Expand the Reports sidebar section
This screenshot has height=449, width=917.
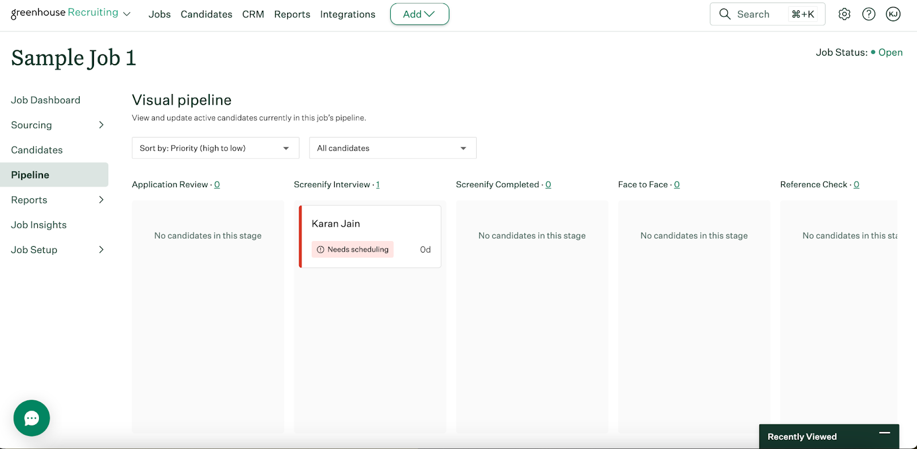pyautogui.click(x=101, y=200)
